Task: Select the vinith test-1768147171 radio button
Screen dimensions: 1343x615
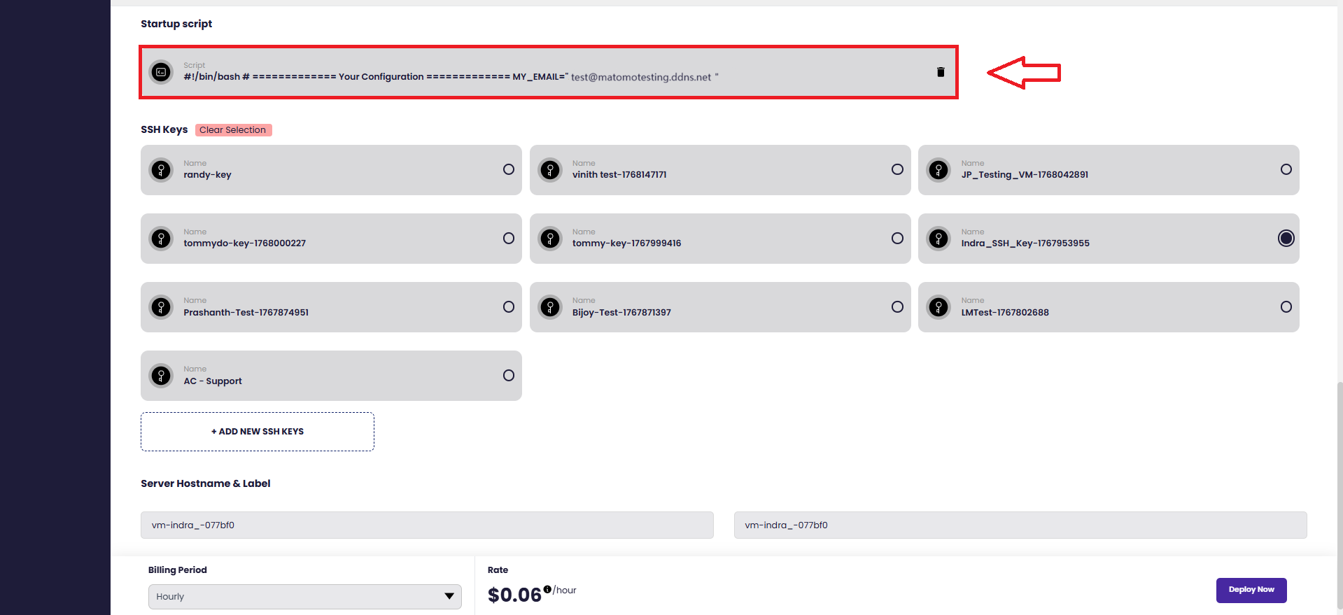Action: (x=897, y=169)
